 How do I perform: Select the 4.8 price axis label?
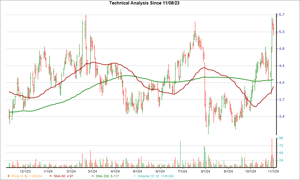click(x=282, y=49)
